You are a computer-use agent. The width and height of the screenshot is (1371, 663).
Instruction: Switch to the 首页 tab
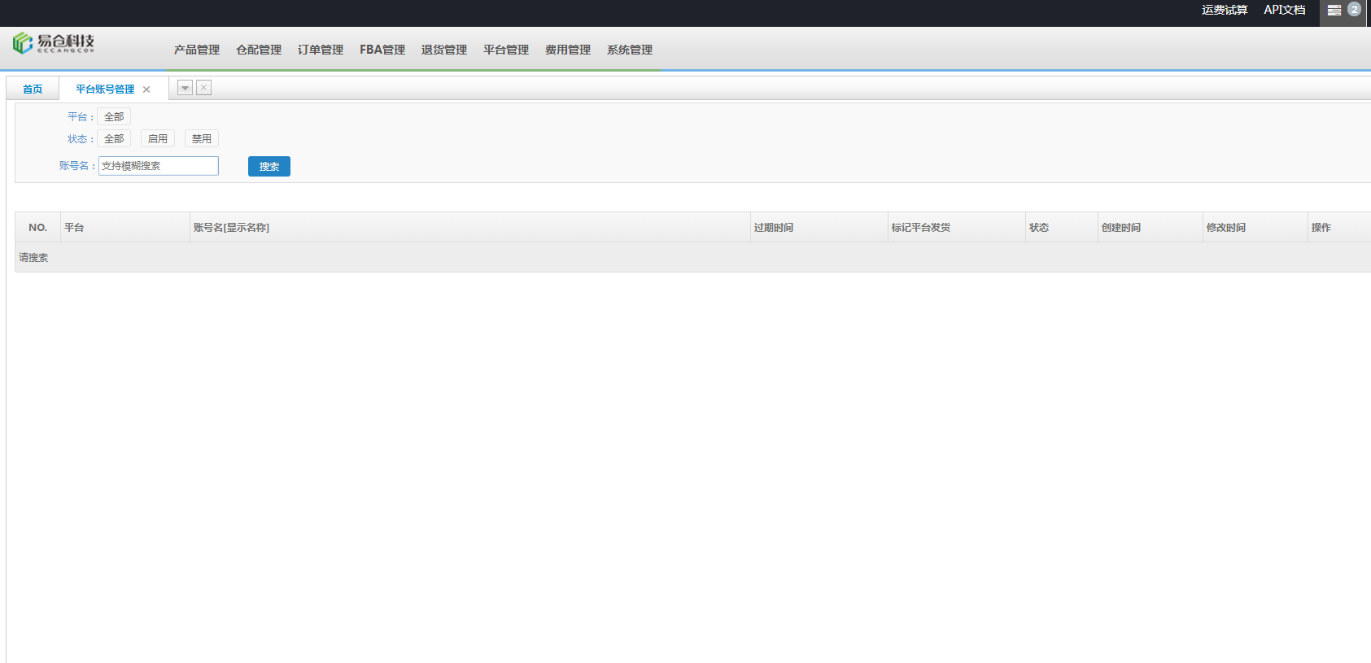tap(33, 89)
